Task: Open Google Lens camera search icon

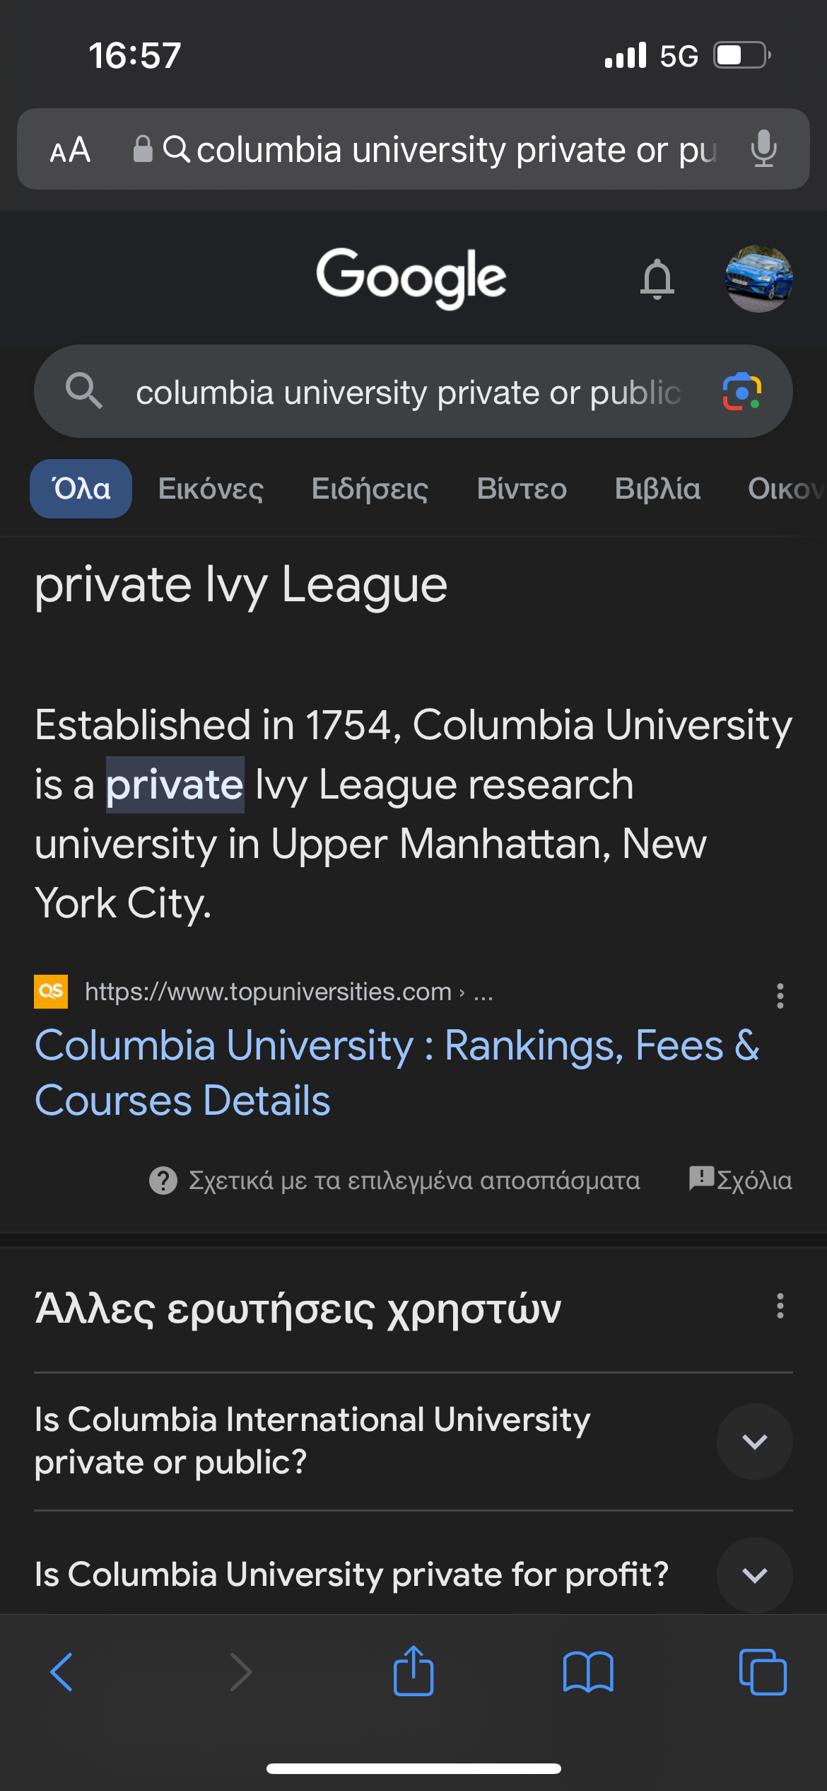Action: click(x=741, y=391)
